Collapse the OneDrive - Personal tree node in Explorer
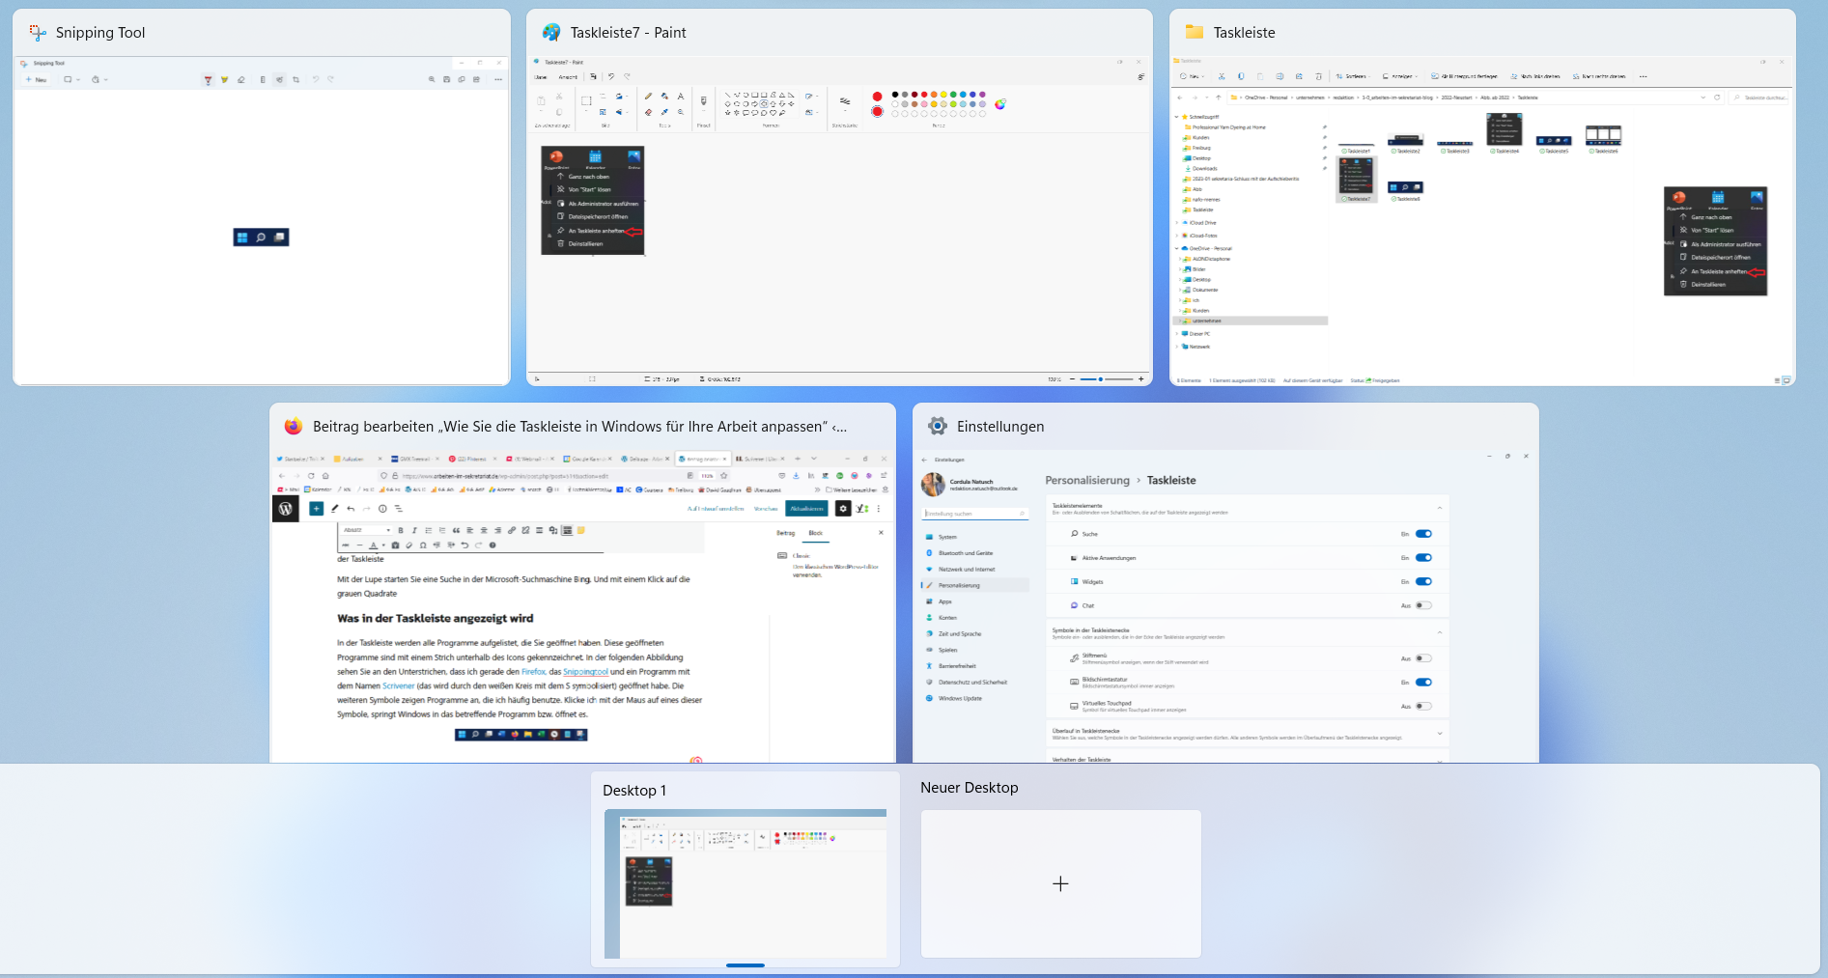Screen dimensions: 1828x978 [1176, 248]
